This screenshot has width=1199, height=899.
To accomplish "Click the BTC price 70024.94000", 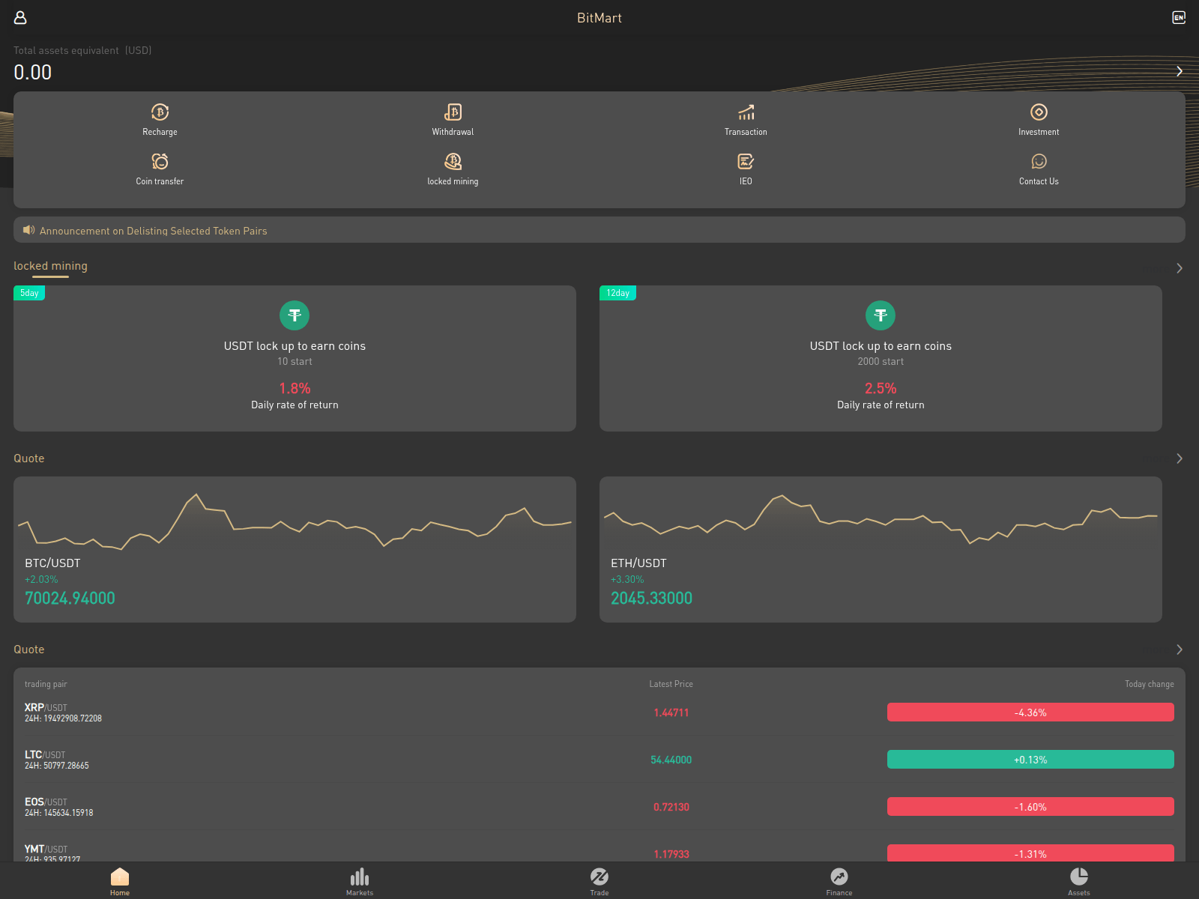I will click(70, 598).
